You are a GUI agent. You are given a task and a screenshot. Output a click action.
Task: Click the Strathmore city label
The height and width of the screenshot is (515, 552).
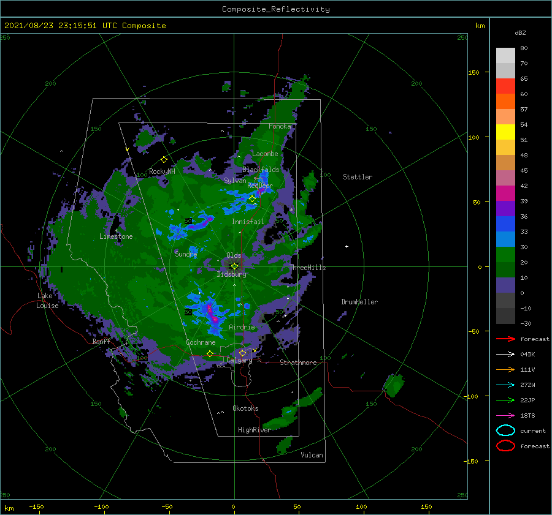click(298, 363)
